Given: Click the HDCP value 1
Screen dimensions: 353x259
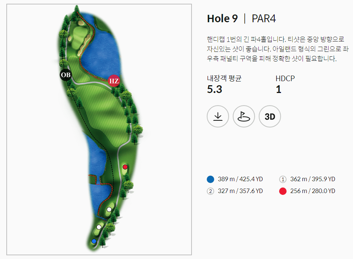Looking at the screenshot, I should pyautogui.click(x=279, y=89).
